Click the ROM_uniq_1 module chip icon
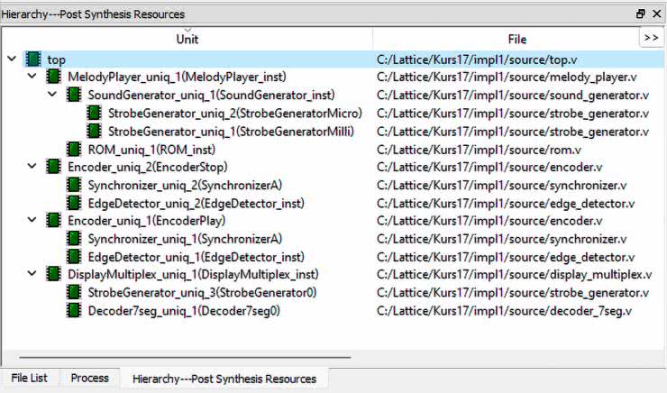The image size is (667, 393). (x=74, y=149)
